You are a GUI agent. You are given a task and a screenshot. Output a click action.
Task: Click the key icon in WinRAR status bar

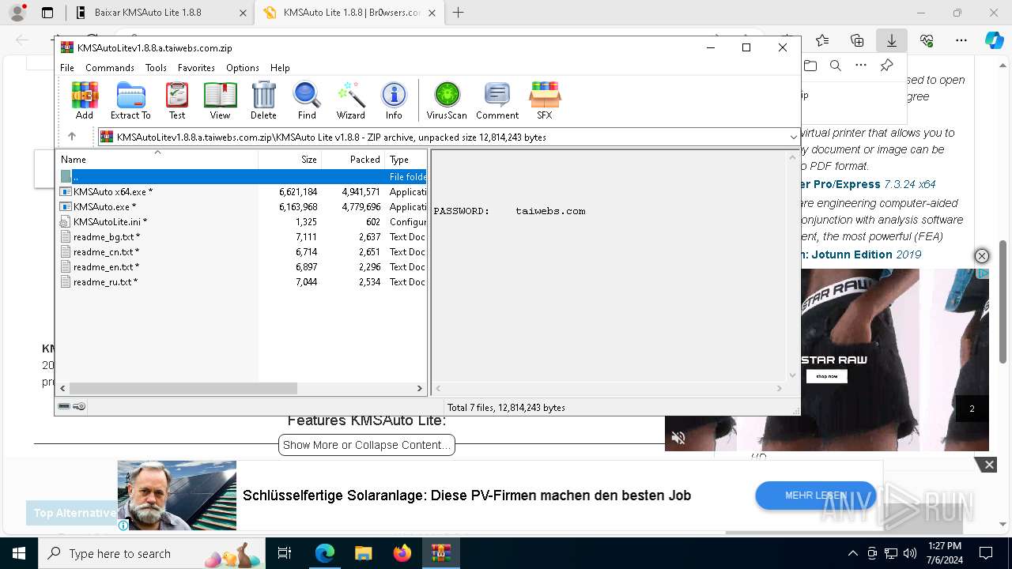(x=79, y=406)
